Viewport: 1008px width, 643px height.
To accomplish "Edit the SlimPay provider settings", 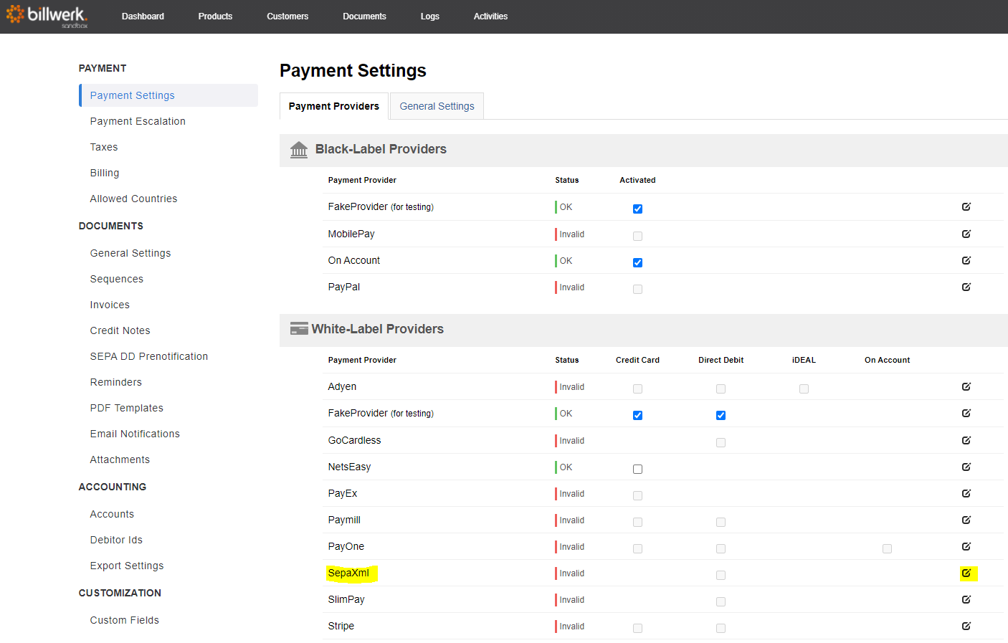I will click(966, 599).
